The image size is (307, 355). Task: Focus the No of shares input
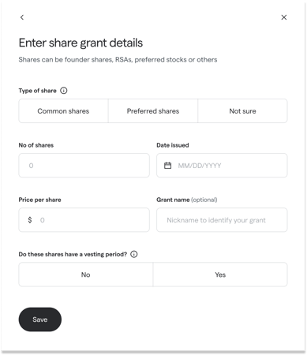pyautogui.click(x=84, y=166)
